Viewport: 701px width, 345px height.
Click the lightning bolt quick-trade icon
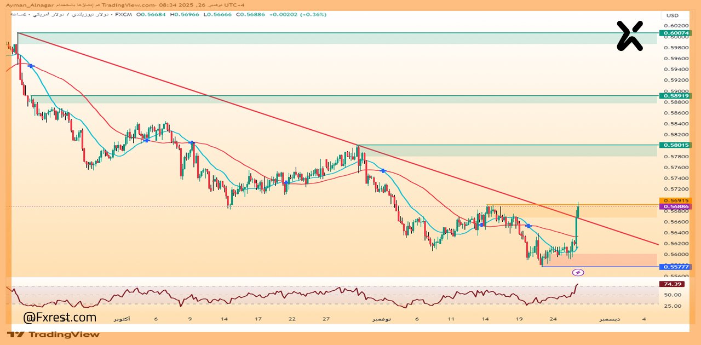(x=579, y=272)
